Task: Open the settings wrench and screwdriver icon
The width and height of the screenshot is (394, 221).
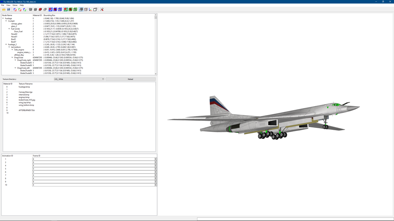Action: 102,9
